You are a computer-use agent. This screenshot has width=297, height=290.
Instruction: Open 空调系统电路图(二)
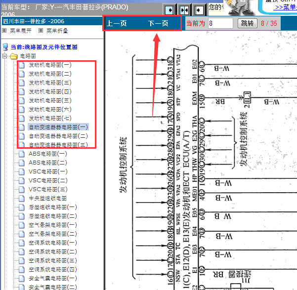53,252
